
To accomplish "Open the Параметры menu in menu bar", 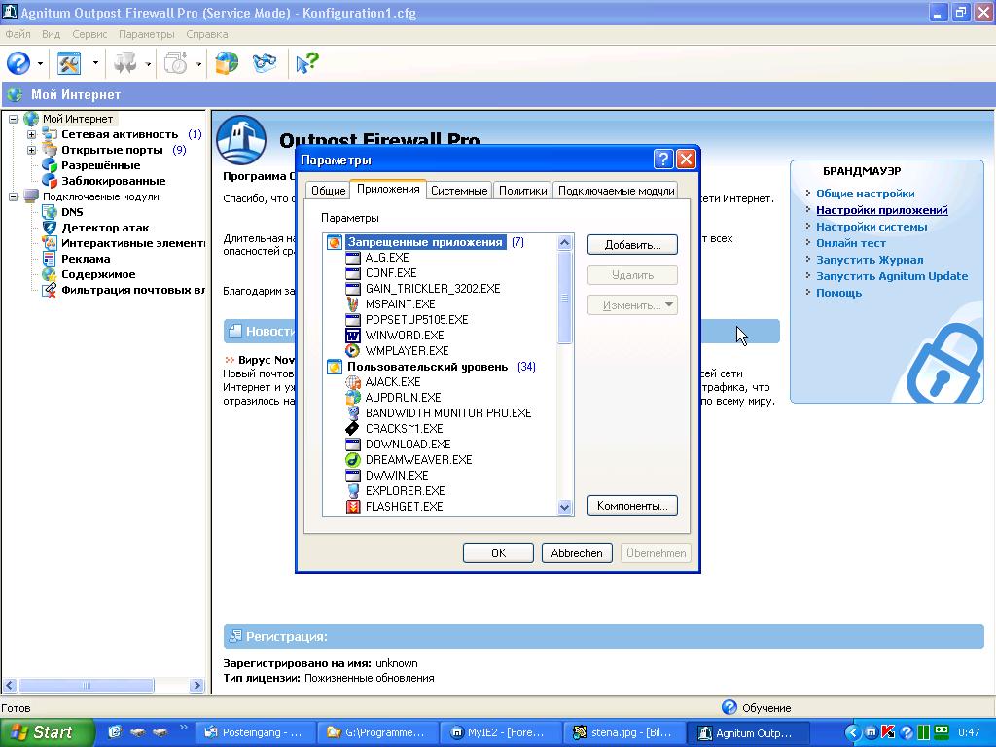I will coord(146,34).
